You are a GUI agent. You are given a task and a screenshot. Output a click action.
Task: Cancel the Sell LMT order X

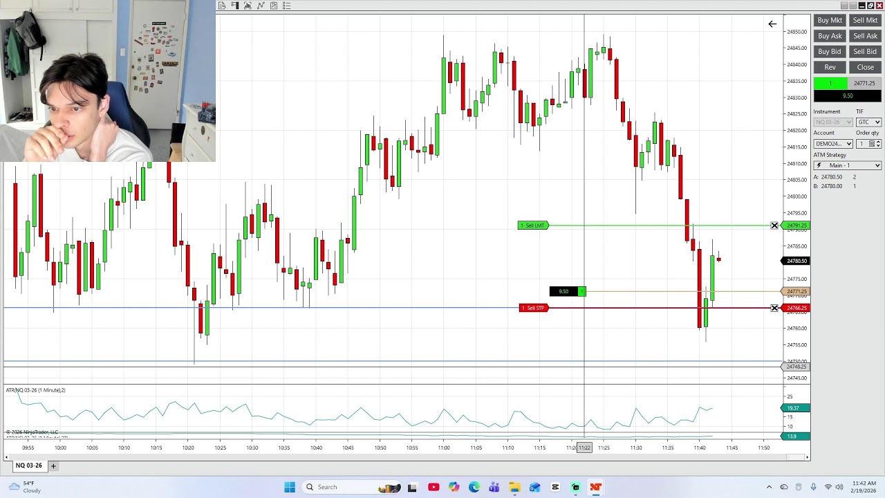click(774, 225)
